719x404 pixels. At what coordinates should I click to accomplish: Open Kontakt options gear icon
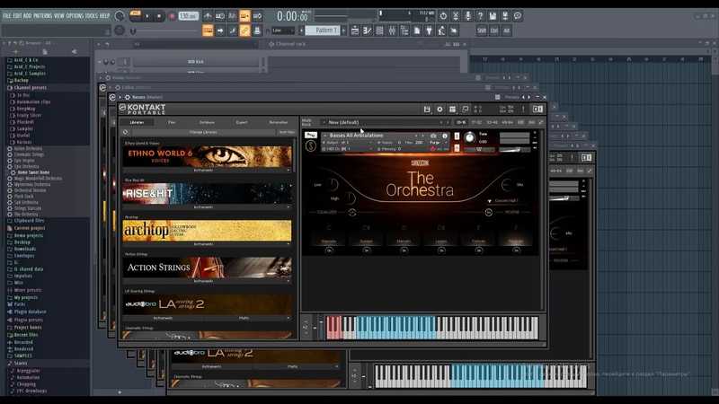tap(439, 109)
